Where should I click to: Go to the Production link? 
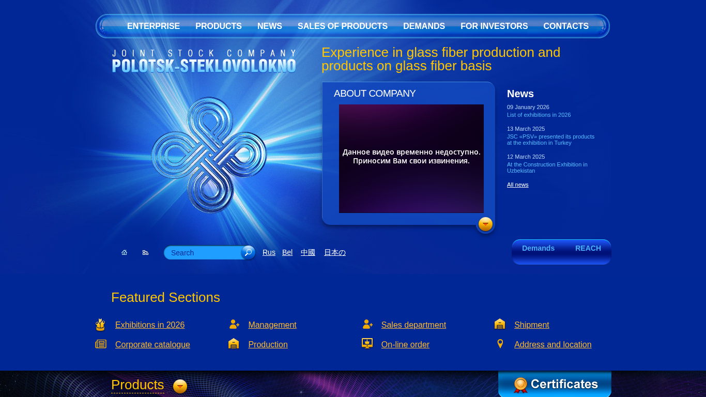click(x=268, y=344)
